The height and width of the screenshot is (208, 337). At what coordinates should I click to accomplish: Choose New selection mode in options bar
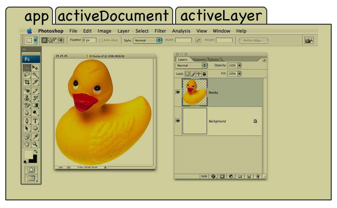coord(44,40)
